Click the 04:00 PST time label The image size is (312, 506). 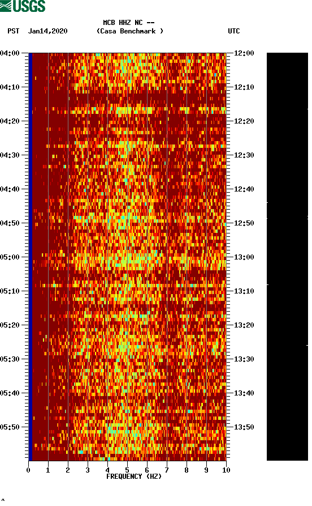[x=10, y=53]
